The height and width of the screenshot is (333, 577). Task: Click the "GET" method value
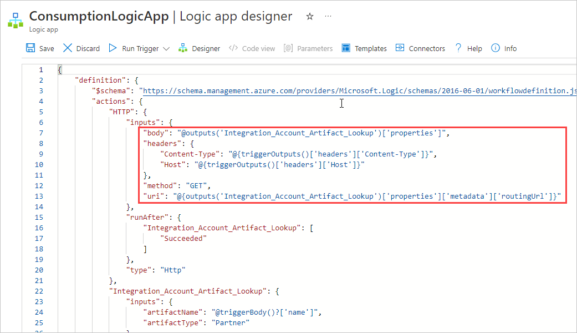click(196, 186)
